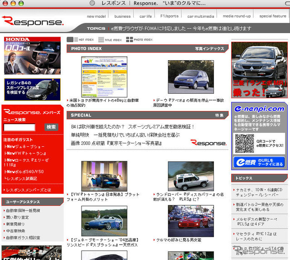Open レスポンス試乗記 link
The height and width of the screenshot is (260, 290).
tap(21, 178)
